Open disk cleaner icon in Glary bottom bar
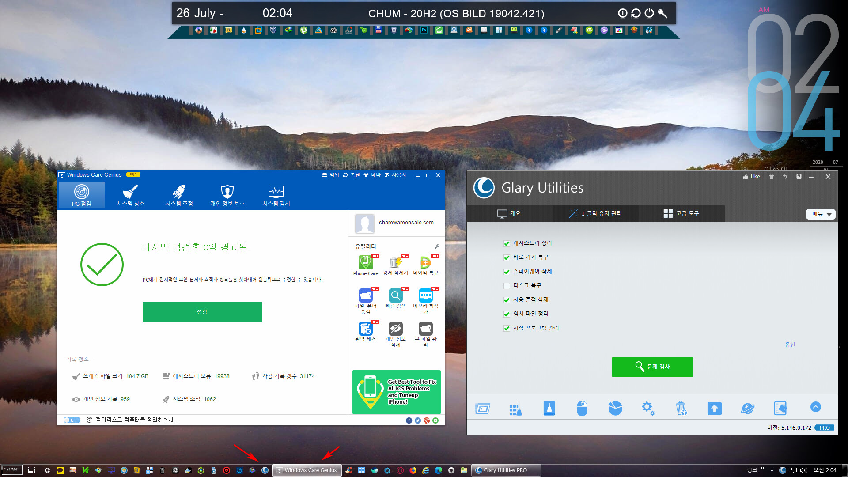Image resolution: width=848 pixels, height=477 pixels. (x=482, y=409)
